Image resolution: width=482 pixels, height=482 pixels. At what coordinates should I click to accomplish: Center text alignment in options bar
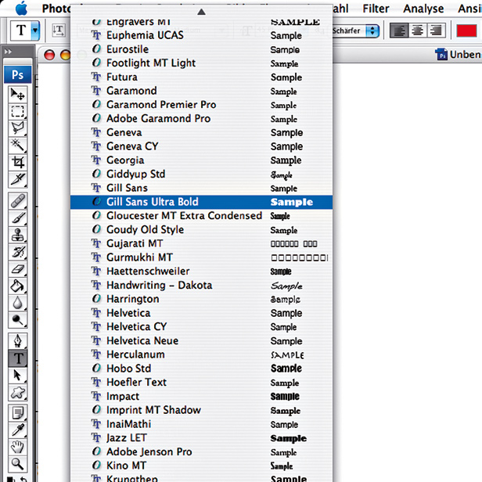pyautogui.click(x=418, y=31)
